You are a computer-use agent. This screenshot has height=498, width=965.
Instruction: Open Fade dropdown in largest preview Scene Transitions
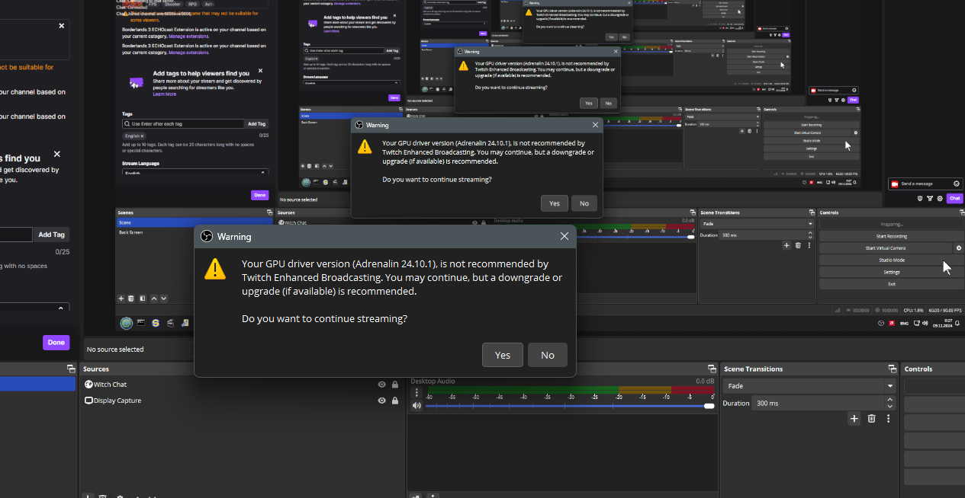[758, 224]
